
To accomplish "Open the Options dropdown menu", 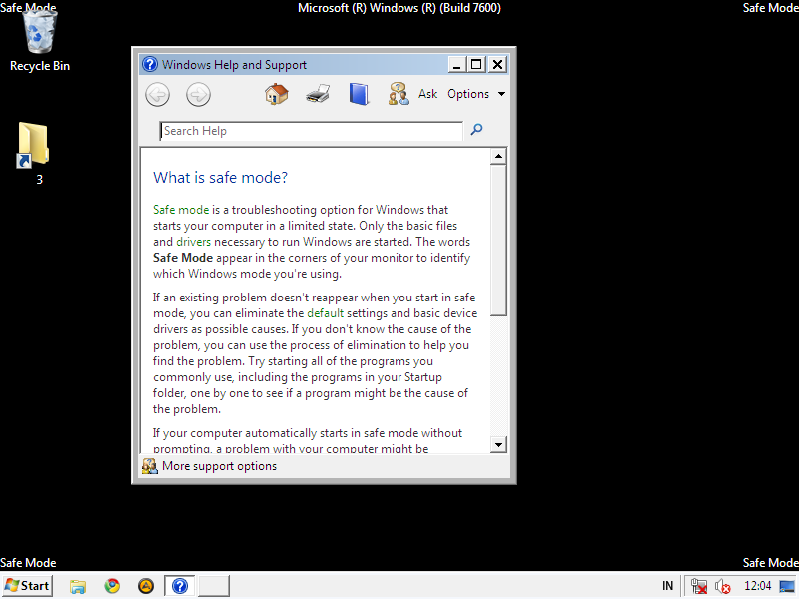I will (x=476, y=94).
